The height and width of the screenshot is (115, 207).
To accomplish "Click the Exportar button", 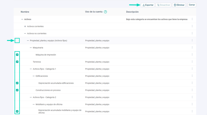I will click(x=148, y=5).
